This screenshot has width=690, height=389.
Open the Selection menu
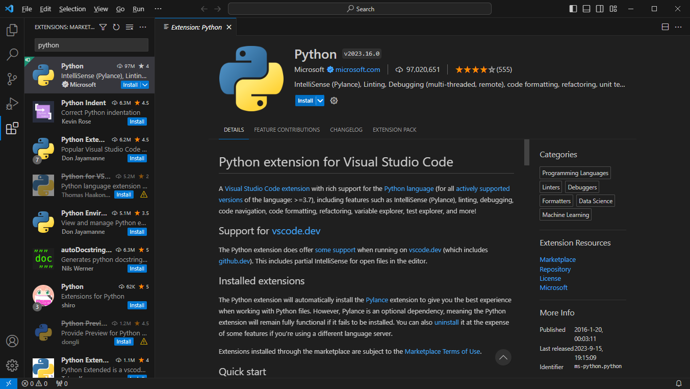(72, 9)
